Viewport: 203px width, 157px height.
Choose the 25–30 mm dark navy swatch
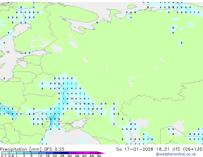pyautogui.click(x=65, y=153)
